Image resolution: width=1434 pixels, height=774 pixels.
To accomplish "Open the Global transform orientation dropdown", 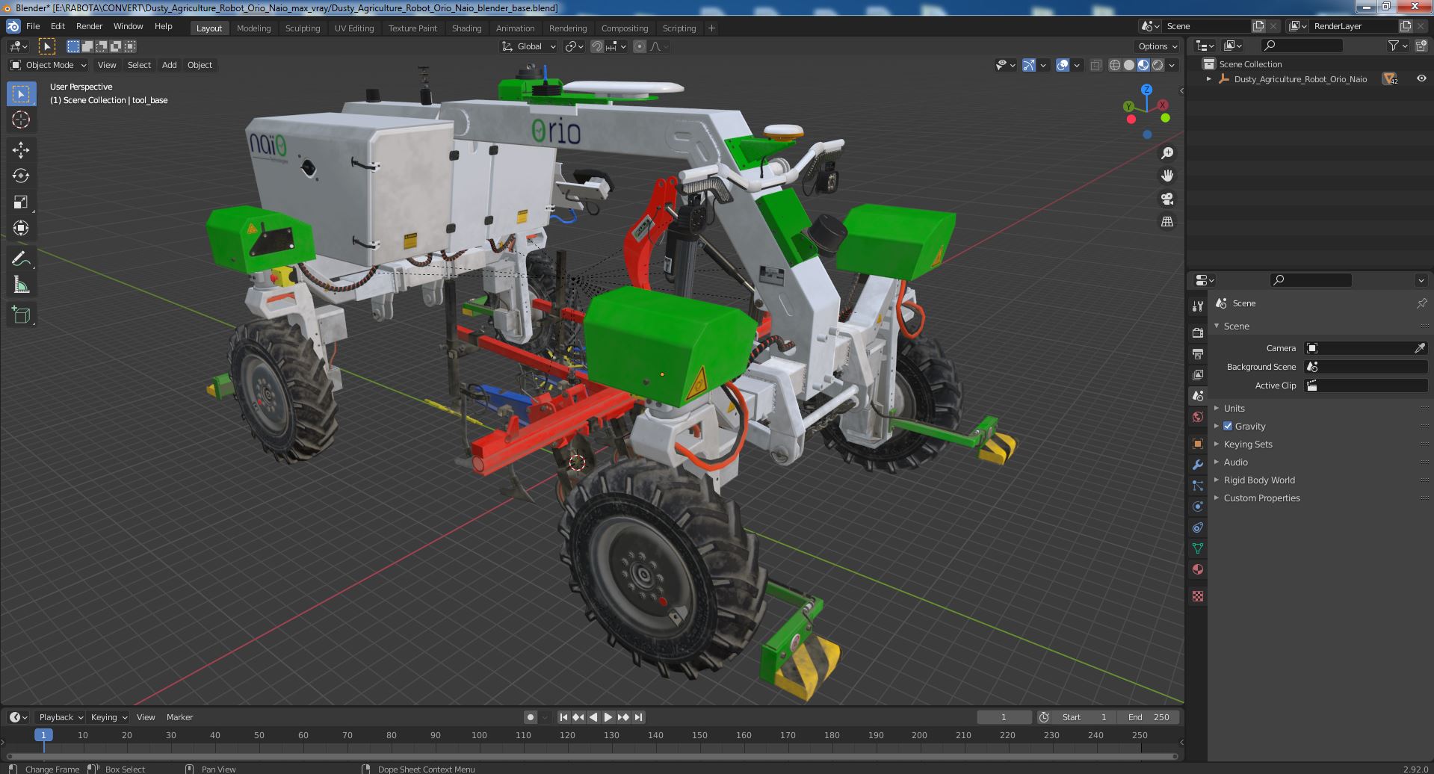I will point(529,46).
